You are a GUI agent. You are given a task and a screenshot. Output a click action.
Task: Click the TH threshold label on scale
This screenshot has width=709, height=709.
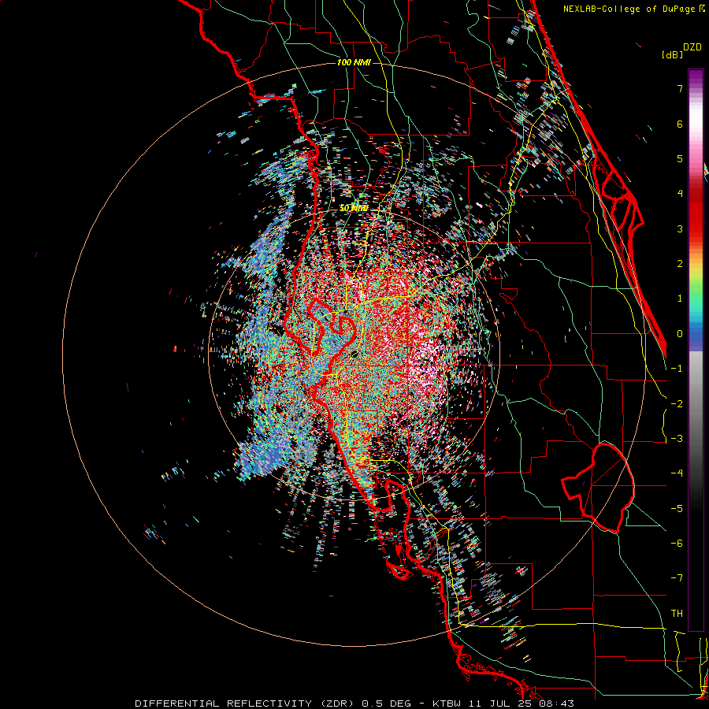[x=677, y=614]
